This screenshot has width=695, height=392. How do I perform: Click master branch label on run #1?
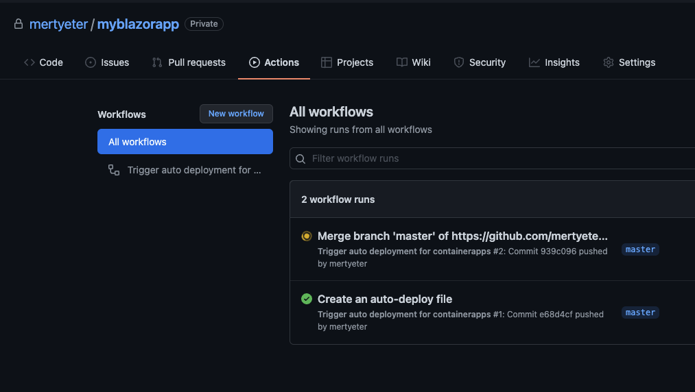pos(641,313)
